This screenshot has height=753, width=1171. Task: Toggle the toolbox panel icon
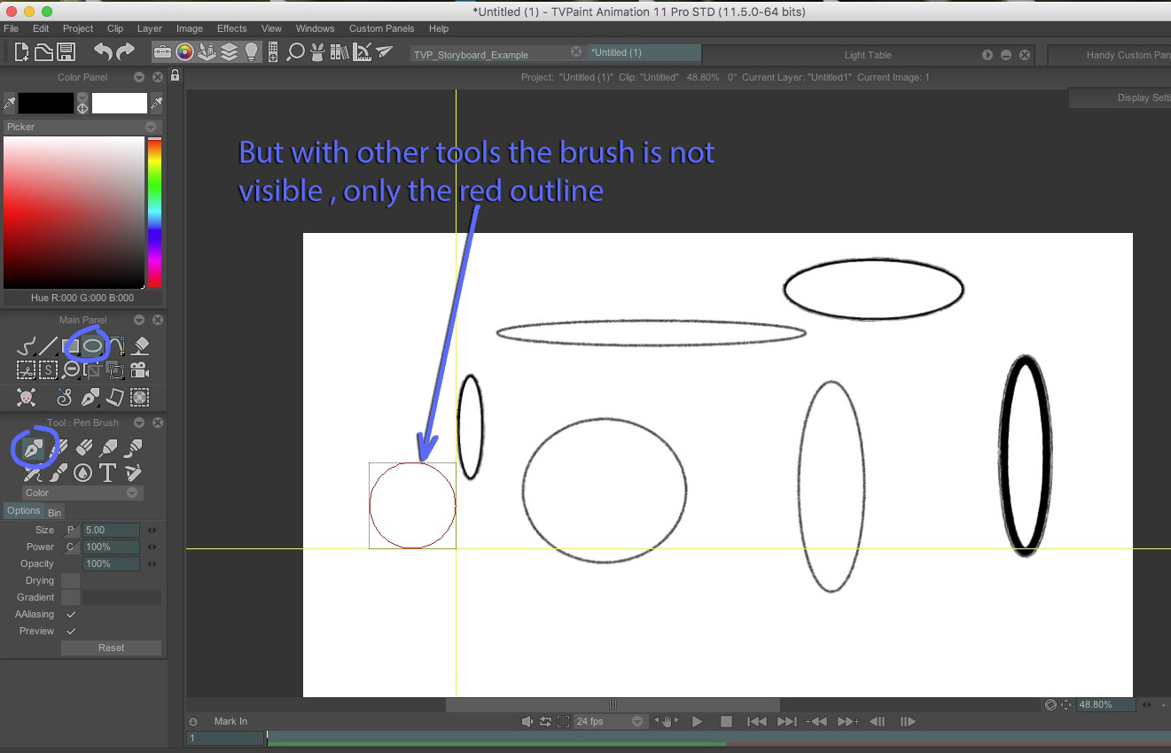[x=162, y=52]
